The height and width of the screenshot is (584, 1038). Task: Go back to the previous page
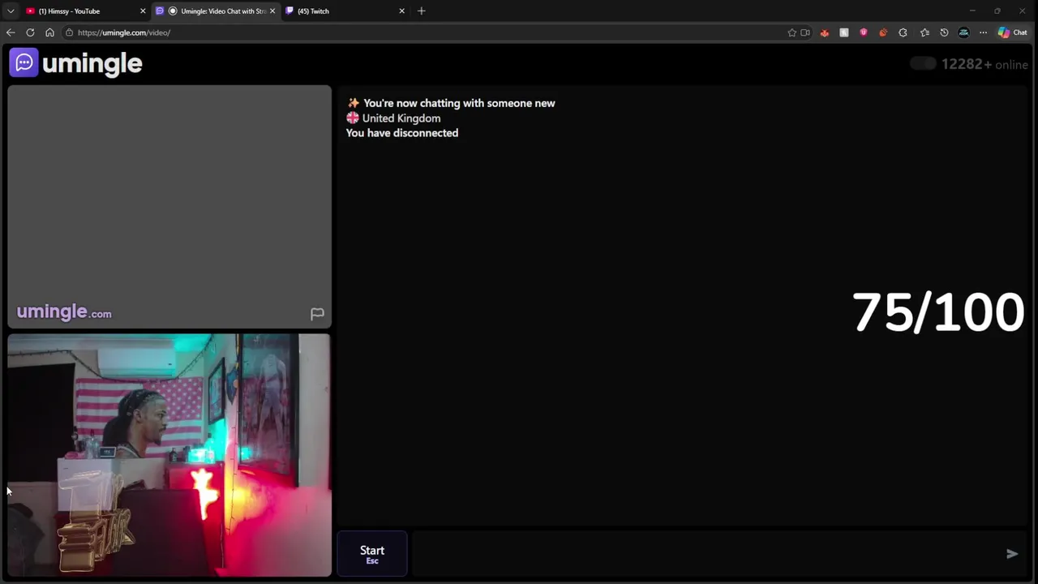11,32
